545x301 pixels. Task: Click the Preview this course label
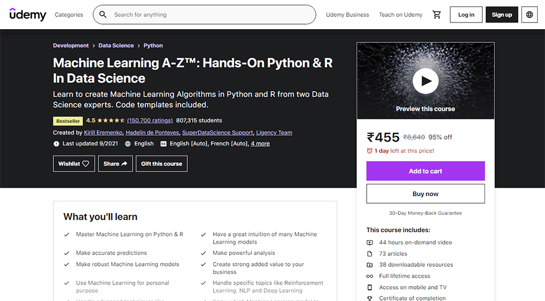426,109
